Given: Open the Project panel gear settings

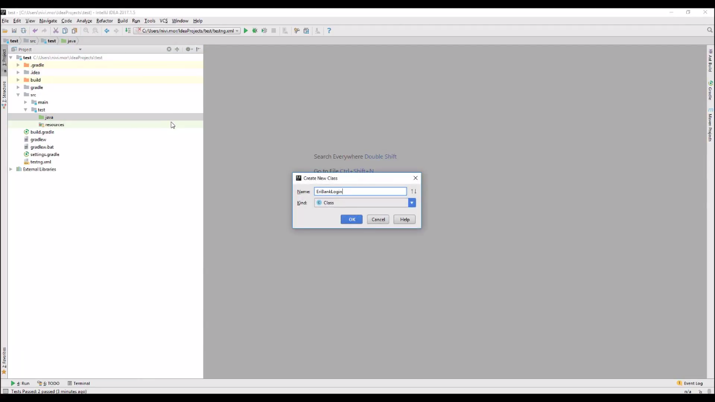Looking at the screenshot, I should tap(189, 49).
